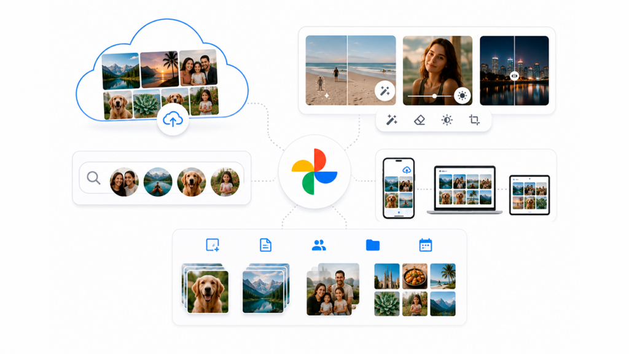Select the eraser tool in the edit toolbar
This screenshot has width=629, height=354.
click(419, 120)
